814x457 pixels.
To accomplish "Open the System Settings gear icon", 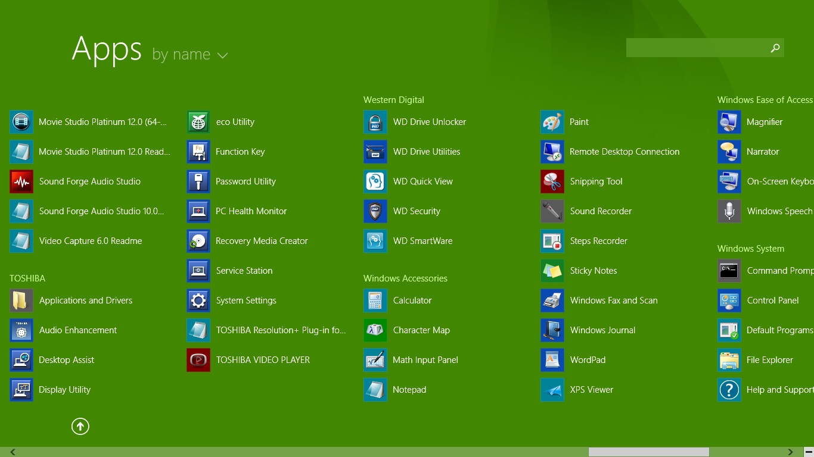I will [198, 301].
